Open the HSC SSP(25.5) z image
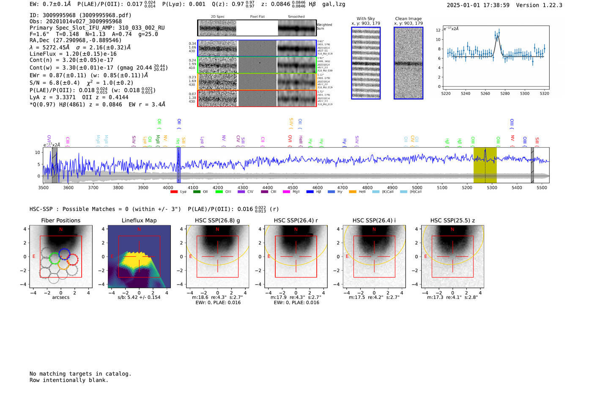Screen dimensions: 592x403 click(x=452, y=257)
